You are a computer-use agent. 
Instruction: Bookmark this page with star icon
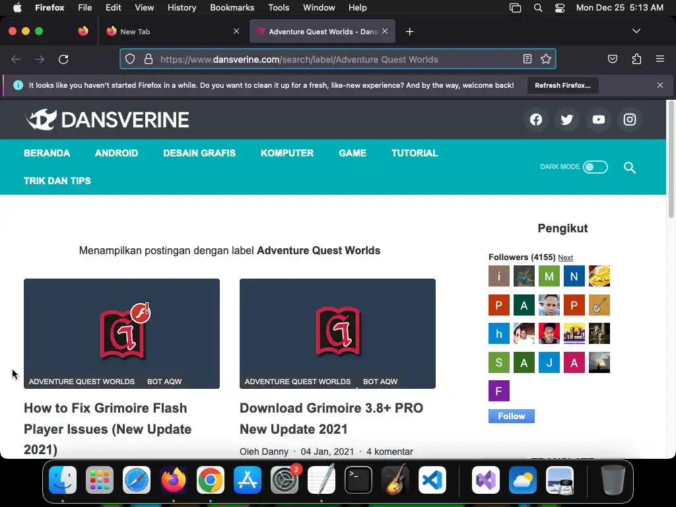546,59
